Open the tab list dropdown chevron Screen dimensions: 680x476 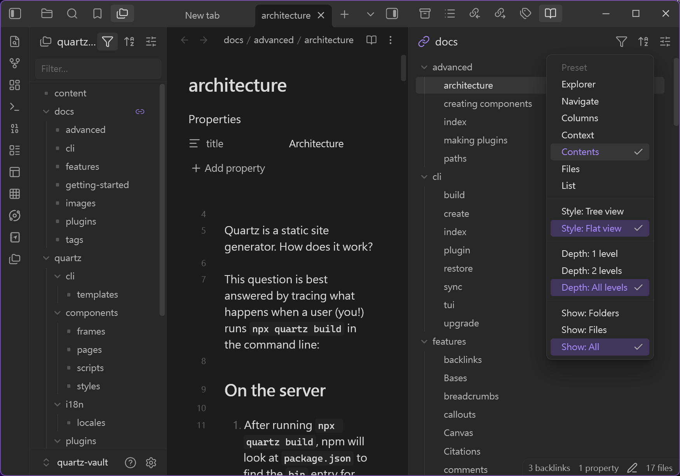(x=370, y=15)
